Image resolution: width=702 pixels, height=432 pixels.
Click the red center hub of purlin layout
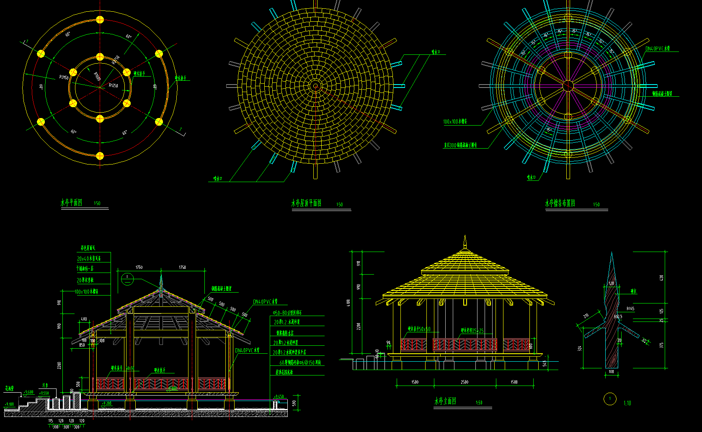click(568, 86)
